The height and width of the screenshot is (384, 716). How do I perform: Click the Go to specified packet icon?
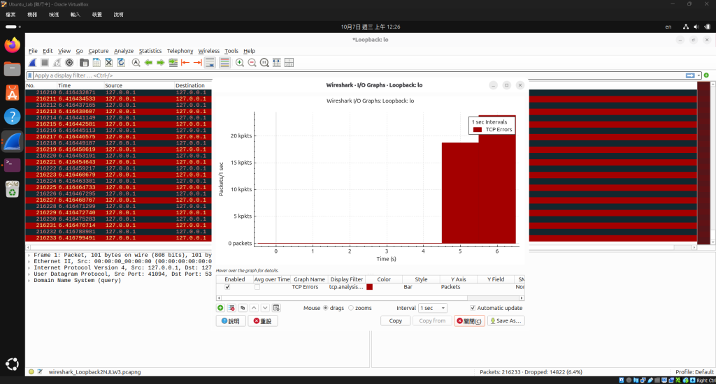[173, 62]
